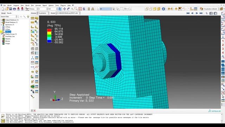Click the New model database icon
225x127 pixels.
[x=3, y=9]
